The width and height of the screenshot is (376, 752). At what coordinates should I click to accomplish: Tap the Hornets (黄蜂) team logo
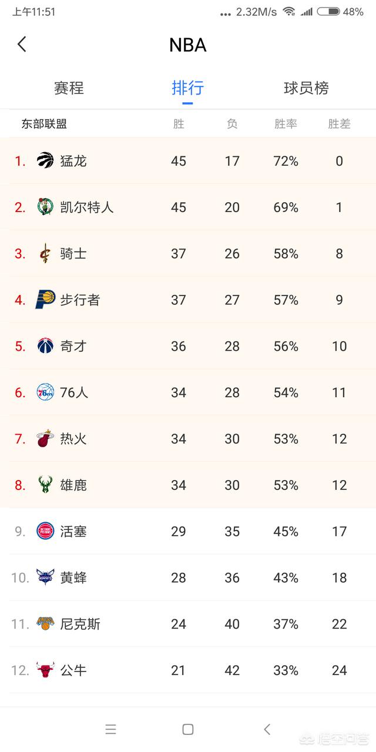coord(45,578)
